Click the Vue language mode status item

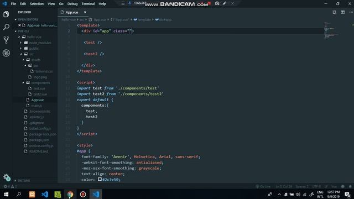(334, 186)
